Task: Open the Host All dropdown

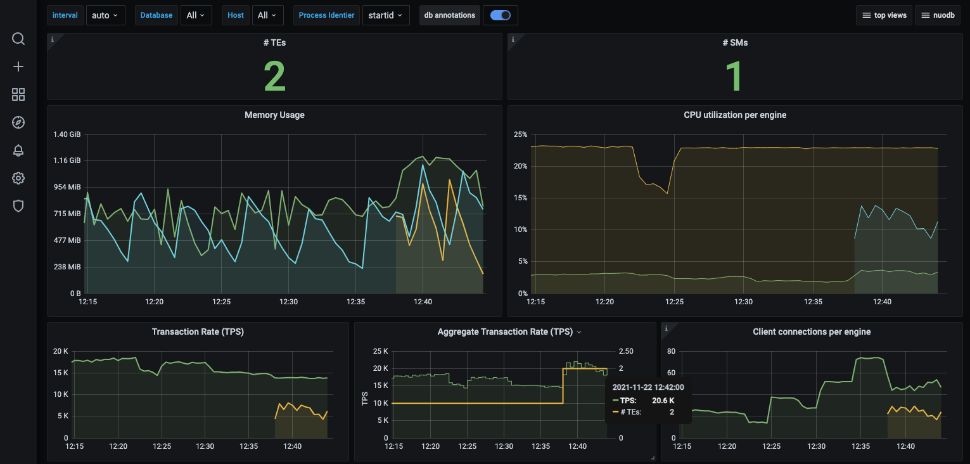Action: (x=267, y=15)
